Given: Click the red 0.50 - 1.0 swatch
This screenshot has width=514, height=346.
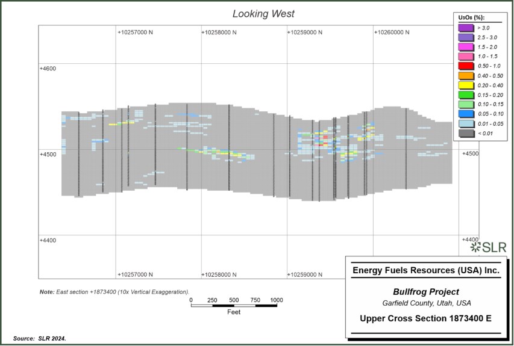Looking at the screenshot, I should click(x=465, y=66).
